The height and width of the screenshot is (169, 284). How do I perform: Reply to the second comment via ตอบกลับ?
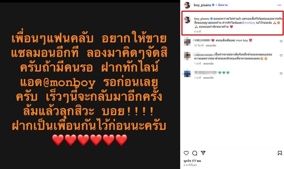click(x=208, y=64)
